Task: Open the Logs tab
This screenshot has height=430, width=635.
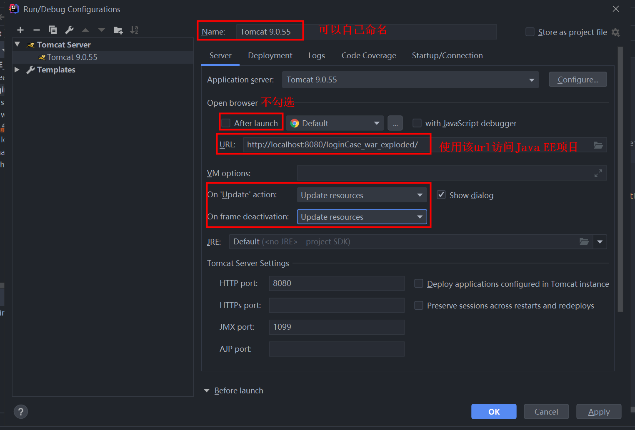Action: 317,56
